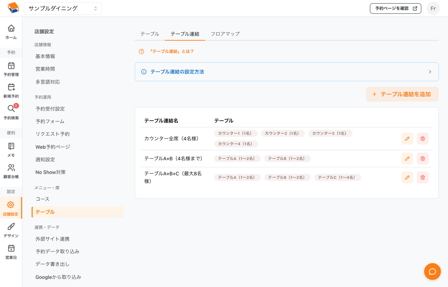The width and height of the screenshot is (448, 287).
Task: Open 外部サイト連携
Action: 52,239
